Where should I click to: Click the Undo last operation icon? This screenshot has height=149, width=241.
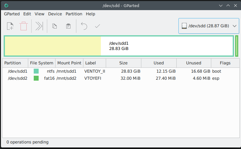pyautogui.click(x=84, y=26)
